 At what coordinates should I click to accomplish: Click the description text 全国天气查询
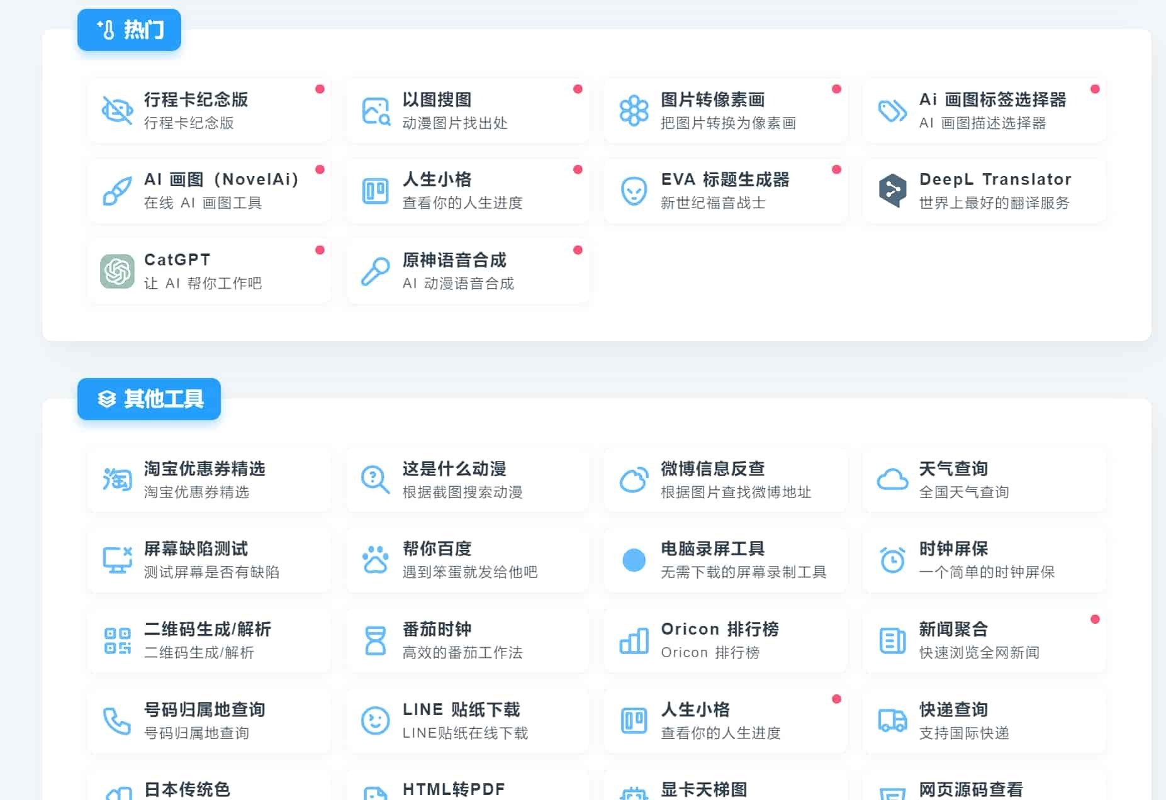964,492
